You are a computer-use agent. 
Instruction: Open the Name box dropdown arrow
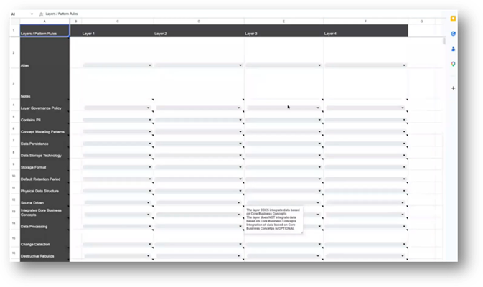coord(32,14)
